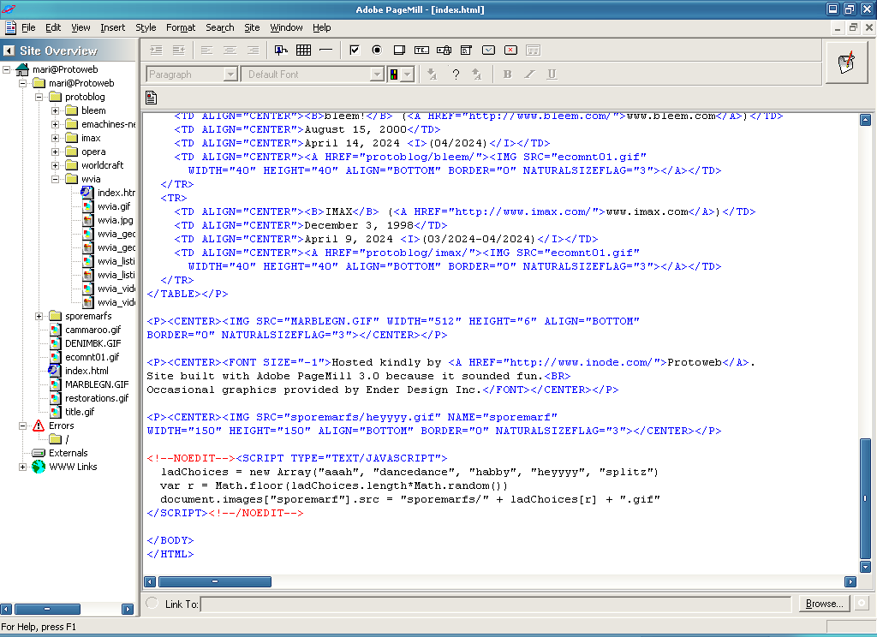Click the Insert Radio Button icon
The height and width of the screenshot is (637, 877).
pos(377,51)
